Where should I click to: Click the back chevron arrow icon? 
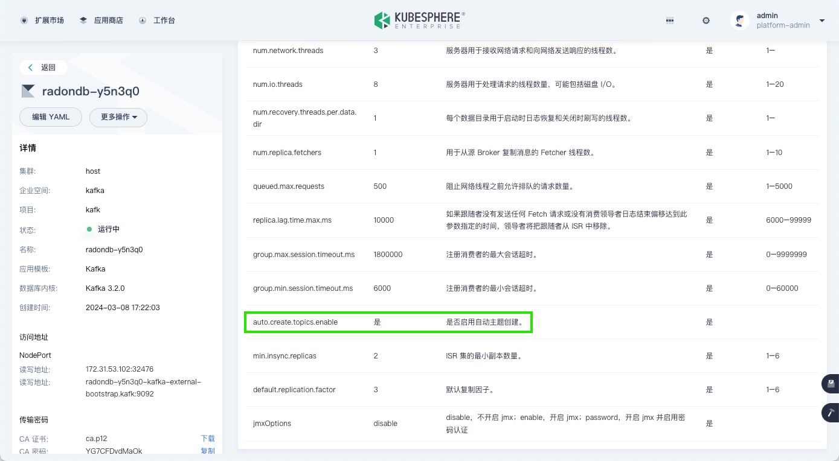[31, 68]
